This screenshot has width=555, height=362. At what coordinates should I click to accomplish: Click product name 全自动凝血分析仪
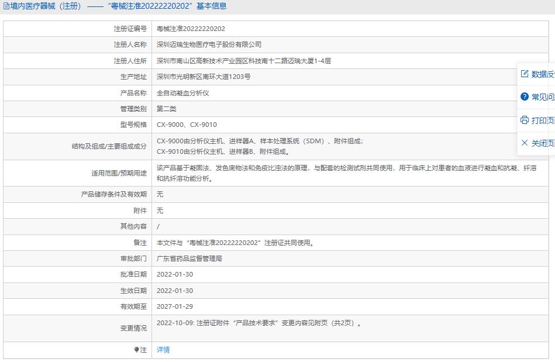(x=182, y=93)
